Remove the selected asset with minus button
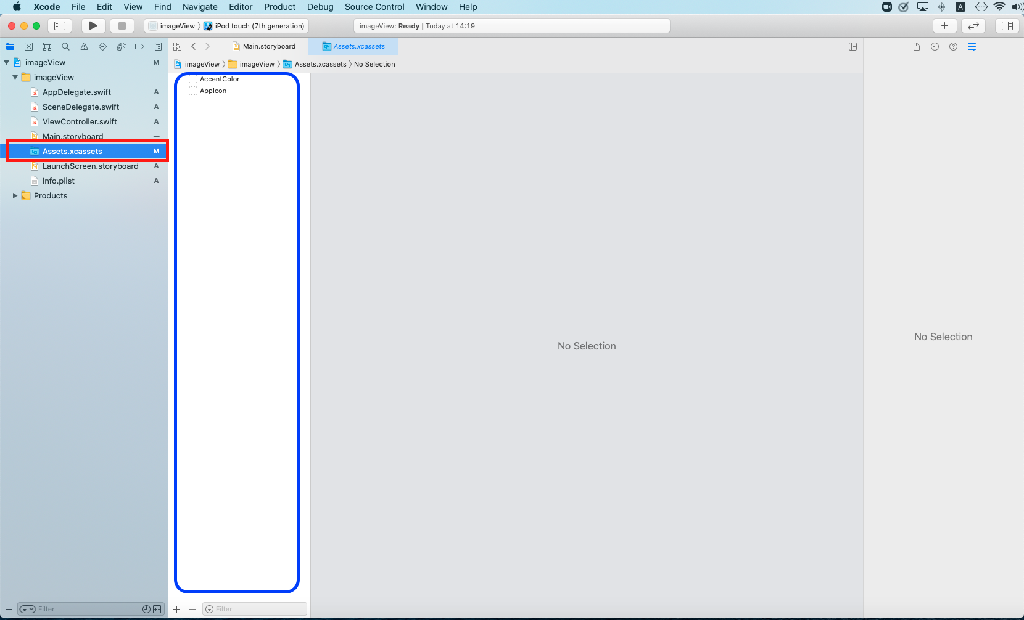This screenshot has height=620, width=1024. pos(192,609)
